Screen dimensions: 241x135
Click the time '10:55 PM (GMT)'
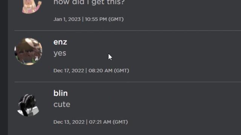(x=104, y=19)
